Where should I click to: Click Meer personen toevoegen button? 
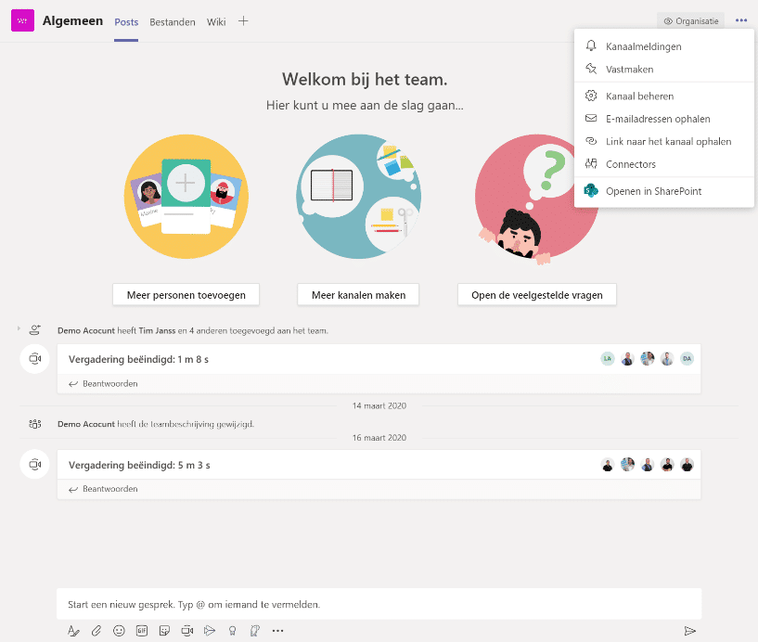coord(186,295)
